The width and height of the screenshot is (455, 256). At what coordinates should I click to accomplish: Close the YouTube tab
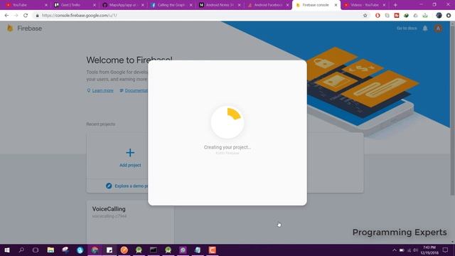click(45, 5)
